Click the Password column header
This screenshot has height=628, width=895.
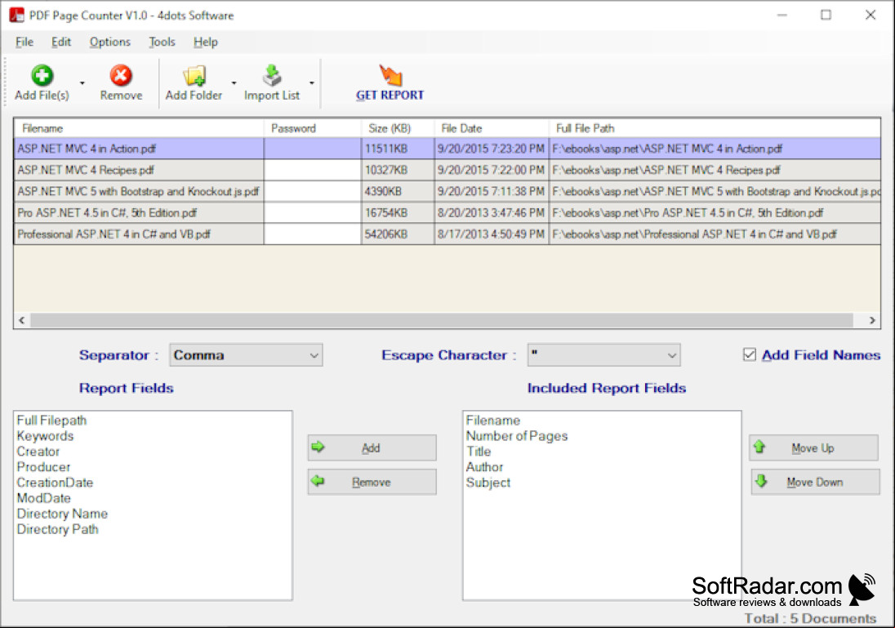[313, 128]
